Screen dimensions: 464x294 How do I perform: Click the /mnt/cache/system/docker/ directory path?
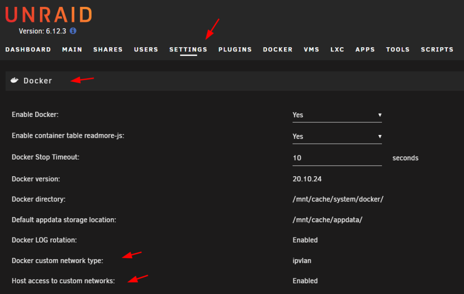(338, 199)
